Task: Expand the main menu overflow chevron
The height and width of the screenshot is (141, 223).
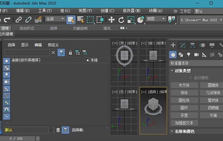Action: click(x=175, y=11)
